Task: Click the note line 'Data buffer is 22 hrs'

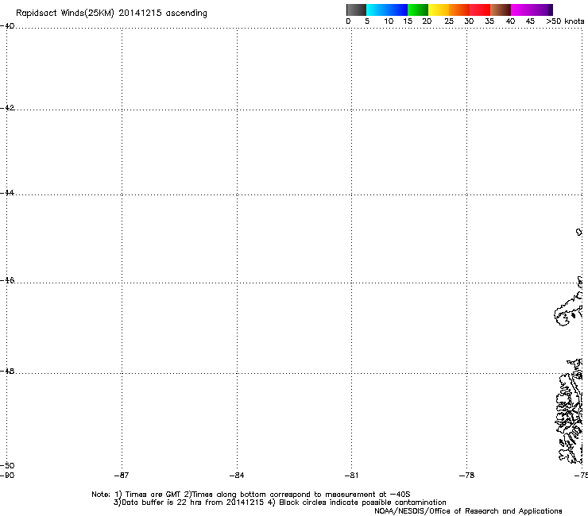Action: 280,503
